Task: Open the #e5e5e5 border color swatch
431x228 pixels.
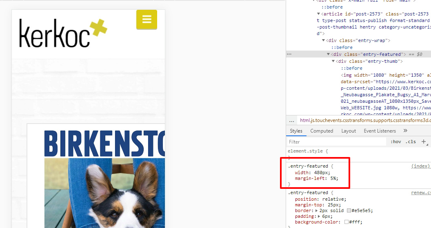Action: point(349,211)
